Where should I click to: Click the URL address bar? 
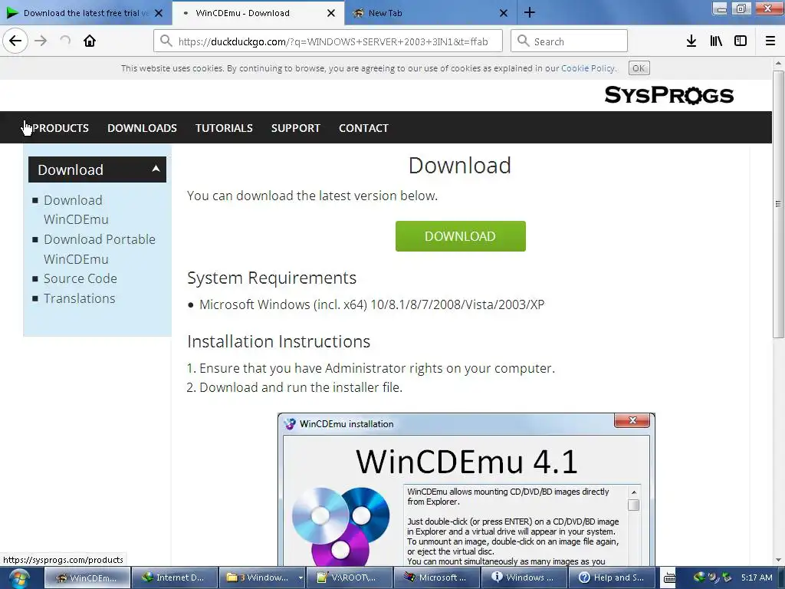coord(328,41)
